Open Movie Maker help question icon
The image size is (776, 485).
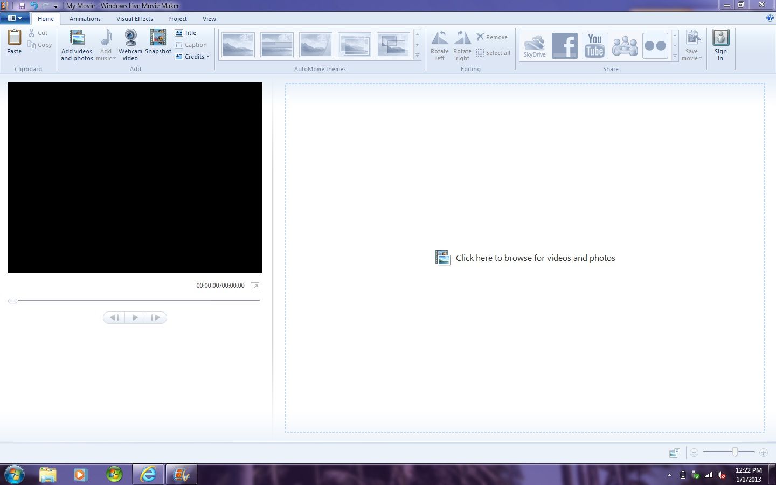coord(770,18)
